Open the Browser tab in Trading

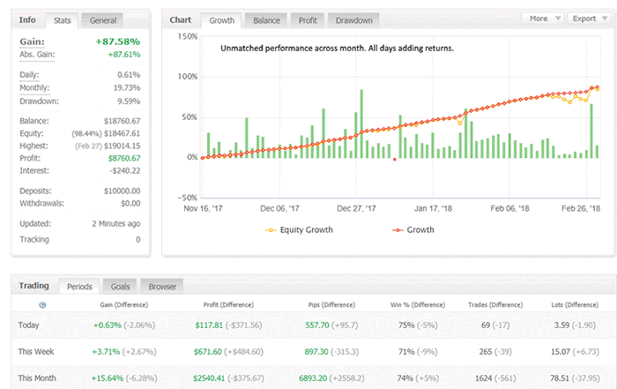(x=161, y=286)
